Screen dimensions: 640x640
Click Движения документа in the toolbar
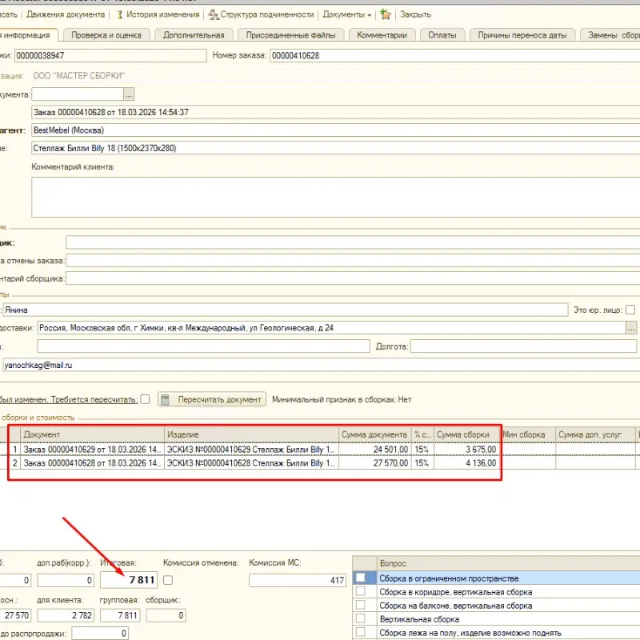(x=65, y=14)
